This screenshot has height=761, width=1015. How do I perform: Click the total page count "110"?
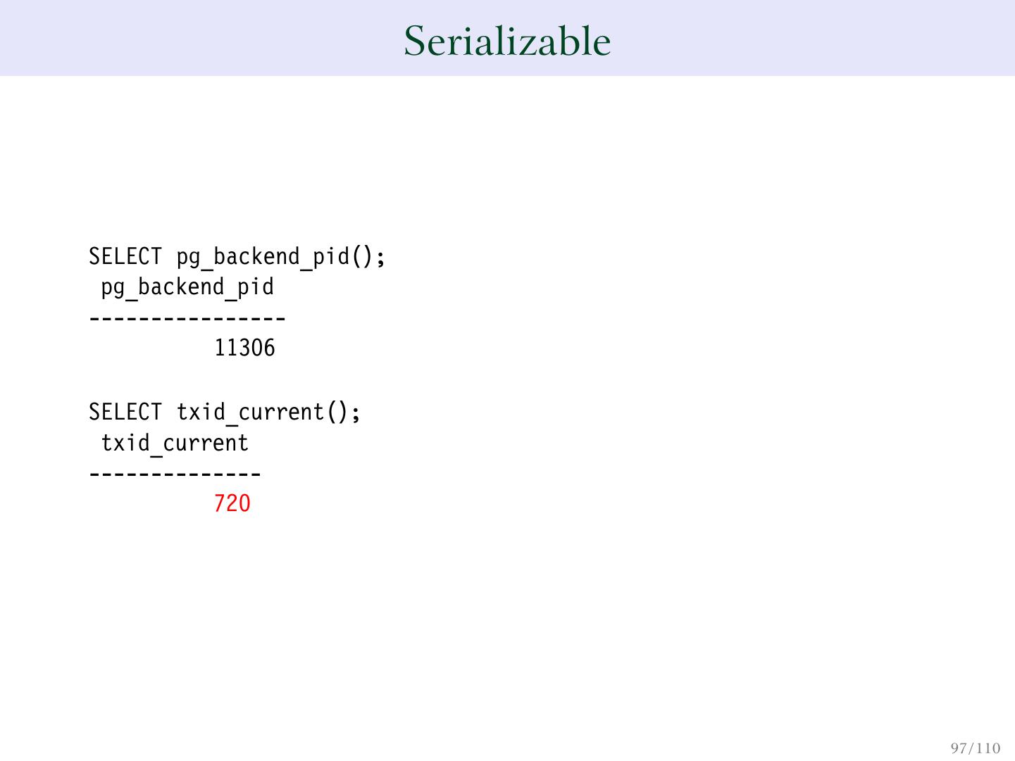(986, 748)
